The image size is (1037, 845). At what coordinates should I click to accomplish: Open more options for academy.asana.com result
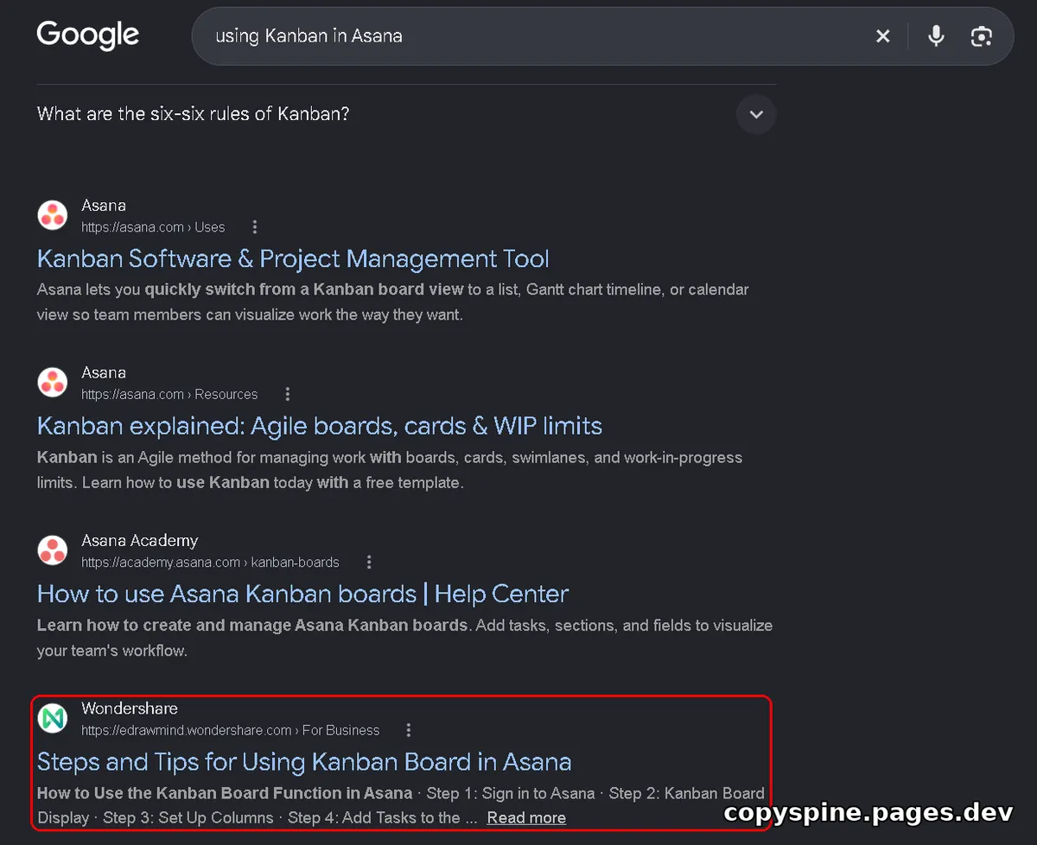click(x=369, y=562)
